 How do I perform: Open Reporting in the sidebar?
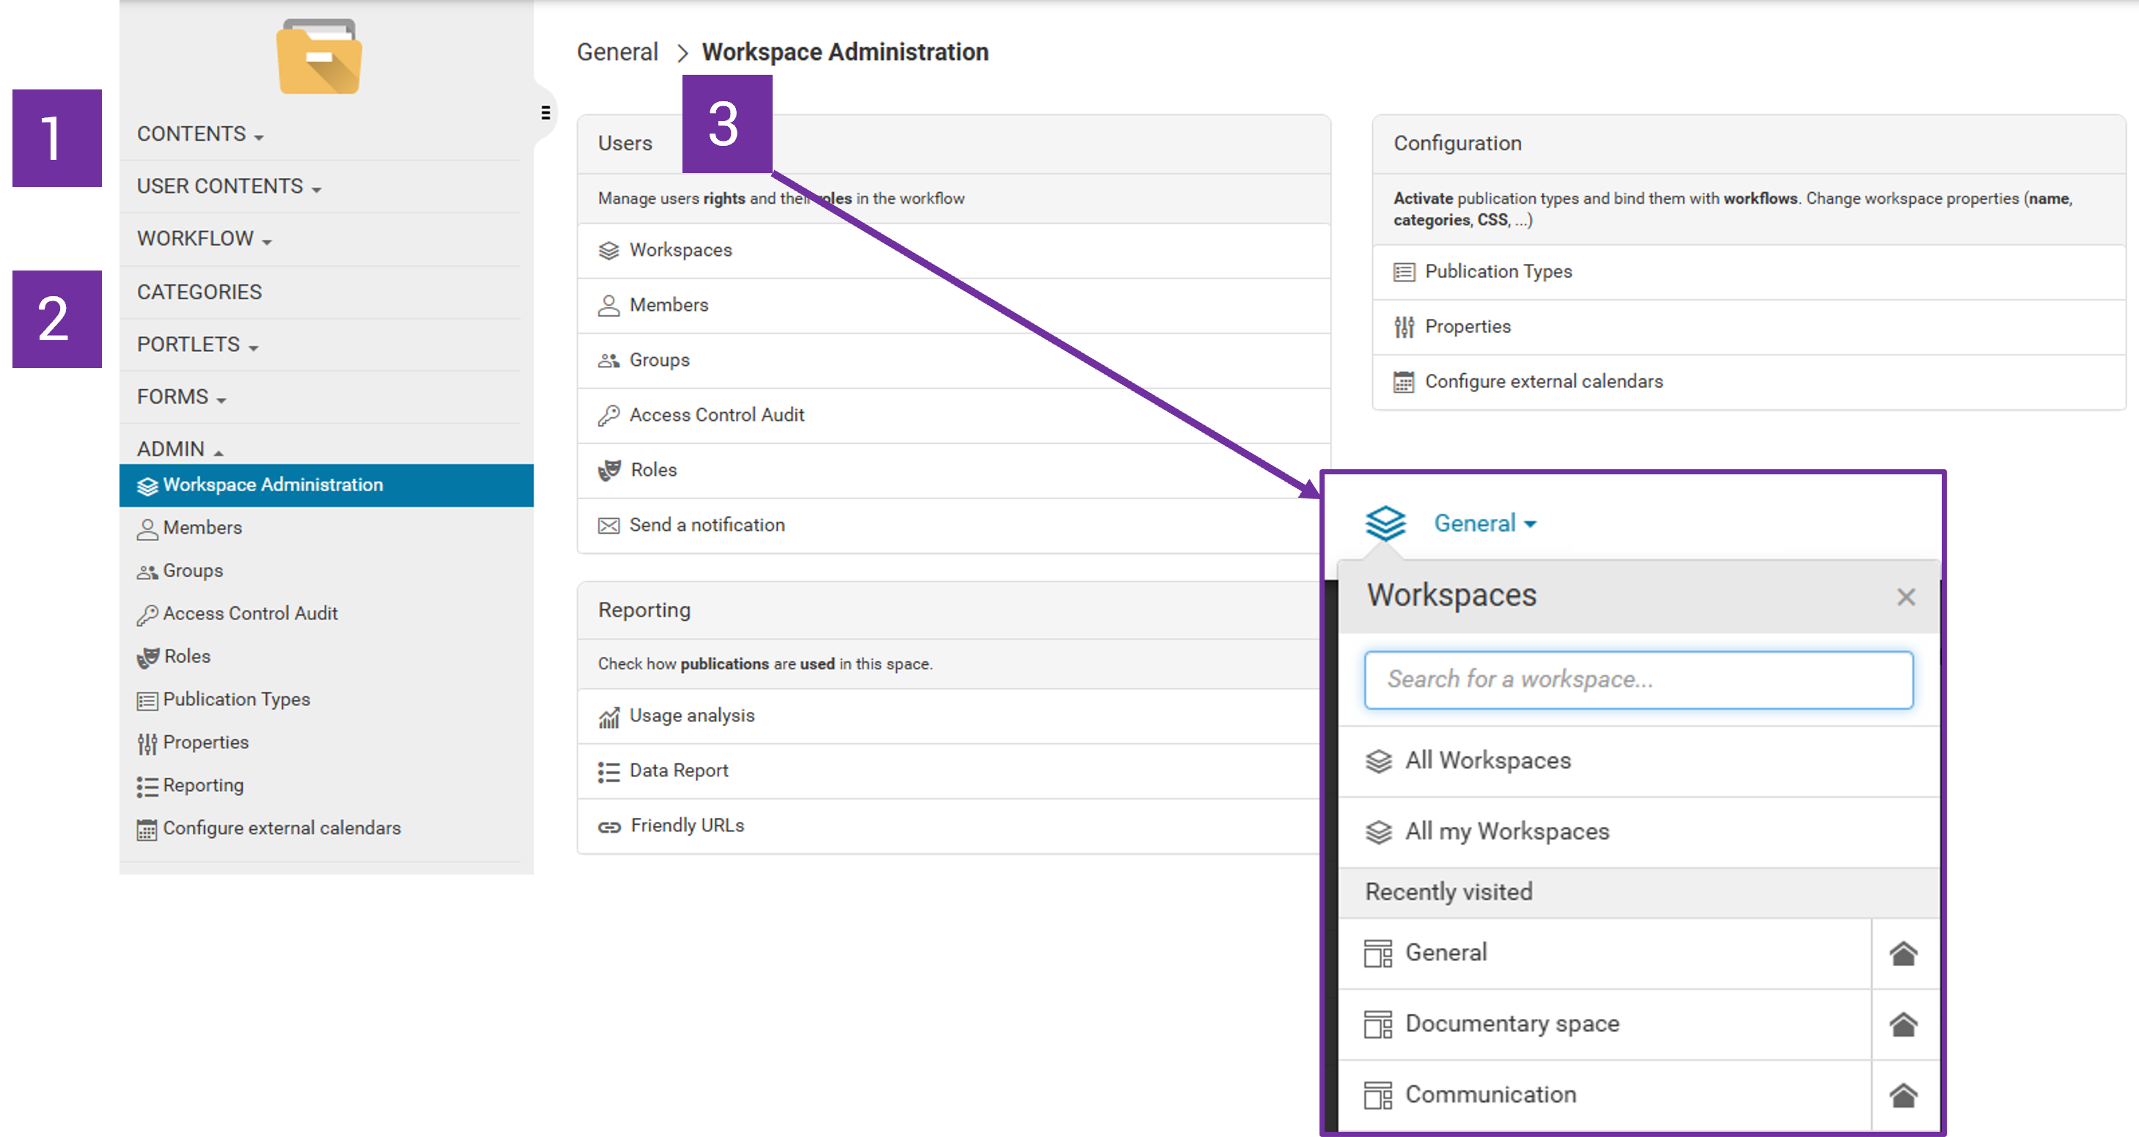[204, 786]
